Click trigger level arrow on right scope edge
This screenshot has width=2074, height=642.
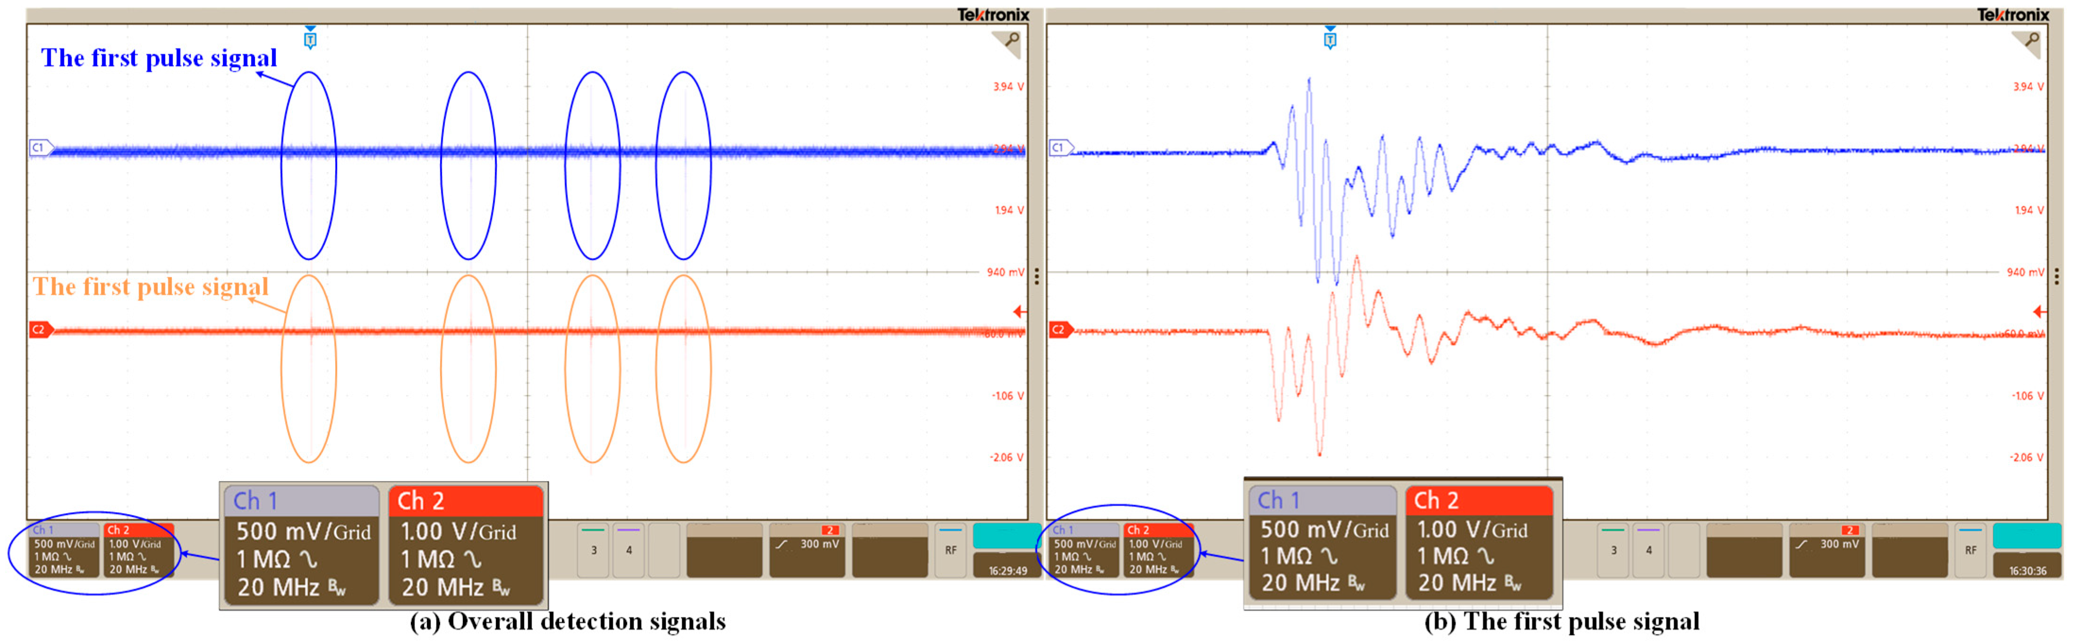coord(2040,311)
